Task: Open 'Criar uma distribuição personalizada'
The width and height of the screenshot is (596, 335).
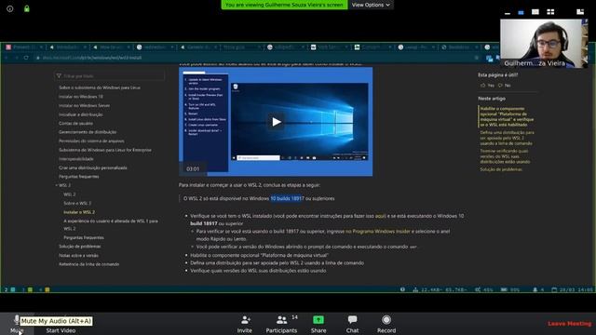Action: (x=93, y=167)
